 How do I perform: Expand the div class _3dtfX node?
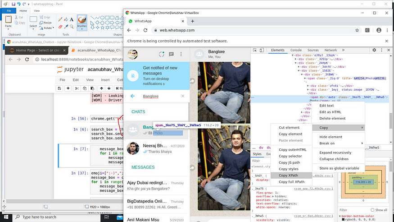pyautogui.click(x=299, y=67)
